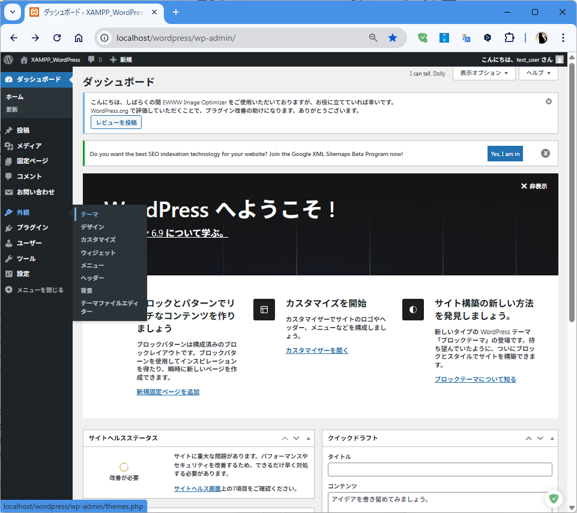Viewport: 577px width, 513px height.
Task: Open the browser extensions puzzle icon
Action: 509,38
